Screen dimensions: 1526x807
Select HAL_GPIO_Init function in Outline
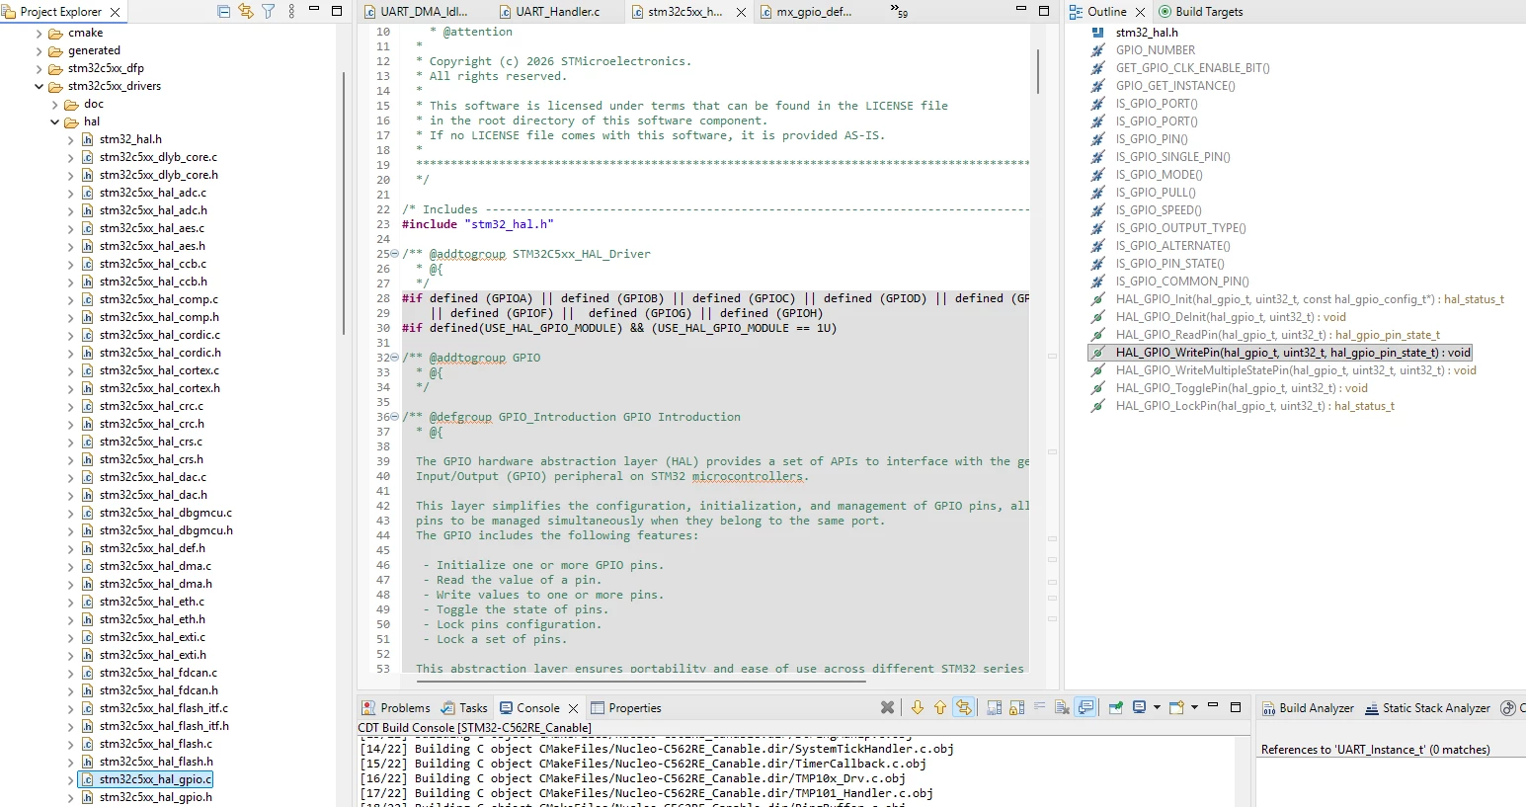coord(1310,299)
